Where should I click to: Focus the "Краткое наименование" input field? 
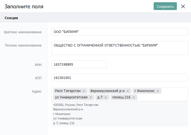point(120,32)
